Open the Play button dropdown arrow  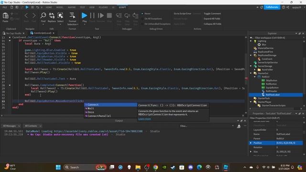(85, 24)
